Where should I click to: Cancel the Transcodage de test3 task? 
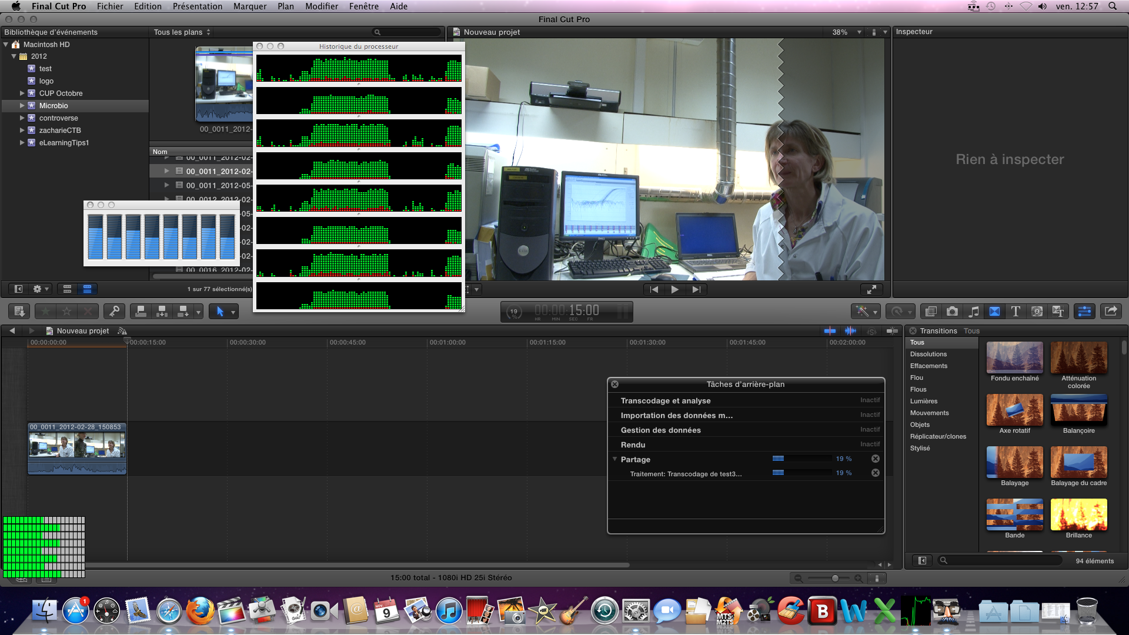(875, 473)
